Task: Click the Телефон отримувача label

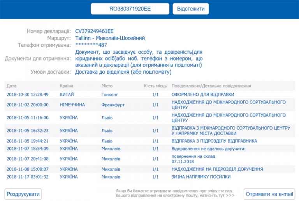Action: click(44, 45)
